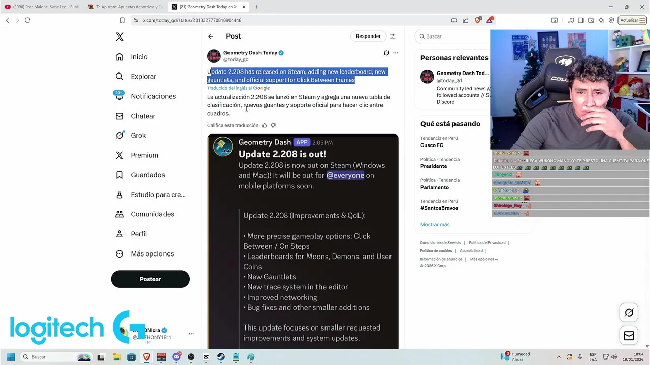The height and width of the screenshot is (365, 650).
Task: Open the X logo home link
Action: 120,37
